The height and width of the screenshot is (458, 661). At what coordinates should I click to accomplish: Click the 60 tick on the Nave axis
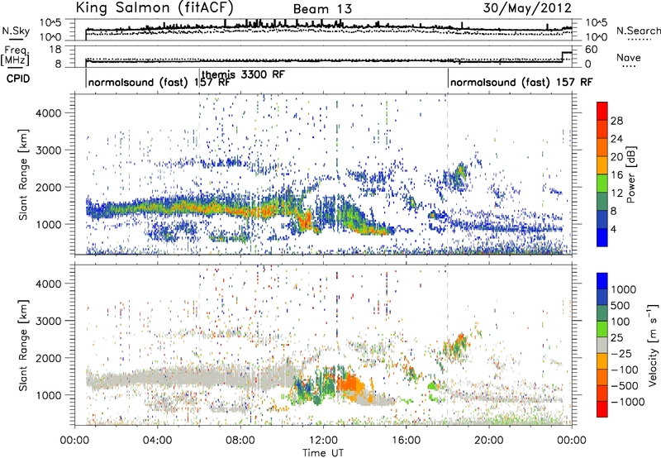[x=591, y=50]
